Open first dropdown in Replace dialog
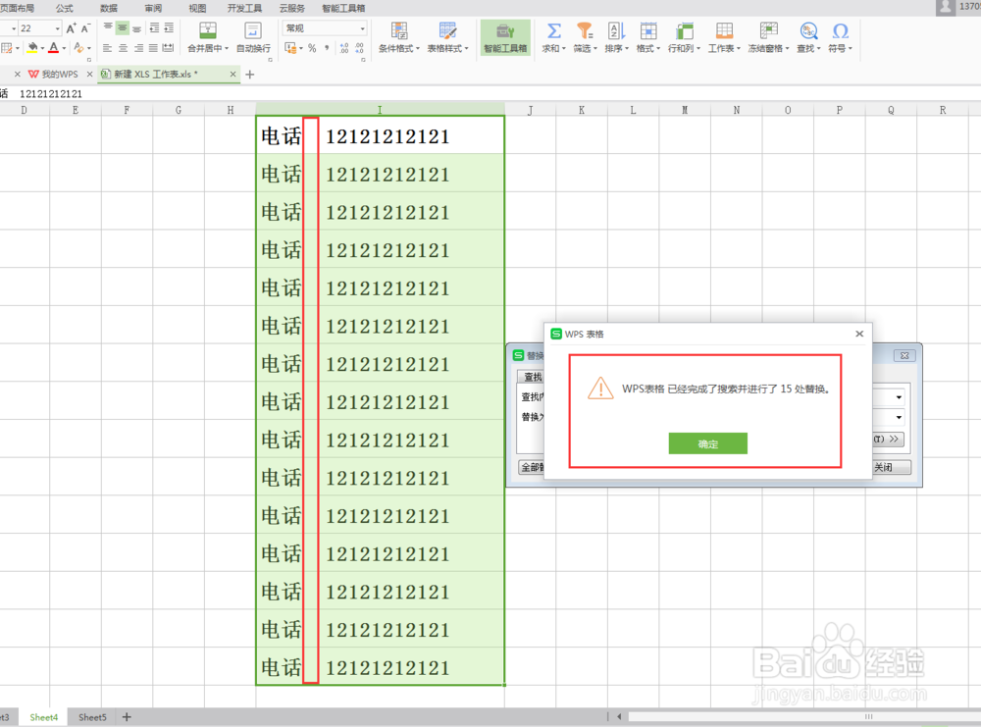The image size is (981, 727). point(899,397)
